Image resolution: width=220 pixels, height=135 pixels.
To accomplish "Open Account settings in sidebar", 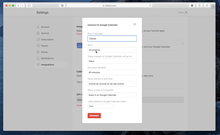I will 51,27.
